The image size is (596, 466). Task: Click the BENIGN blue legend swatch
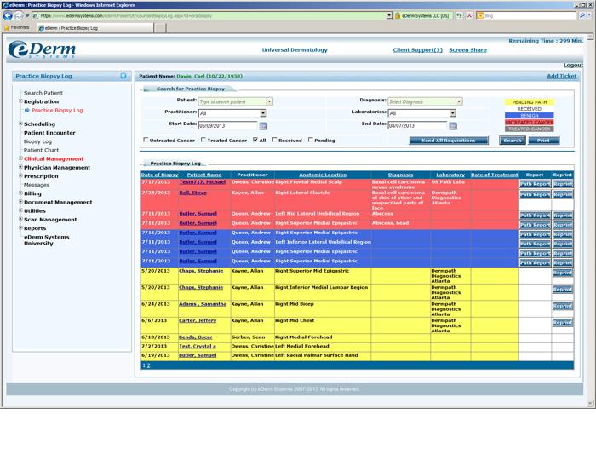[x=529, y=116]
